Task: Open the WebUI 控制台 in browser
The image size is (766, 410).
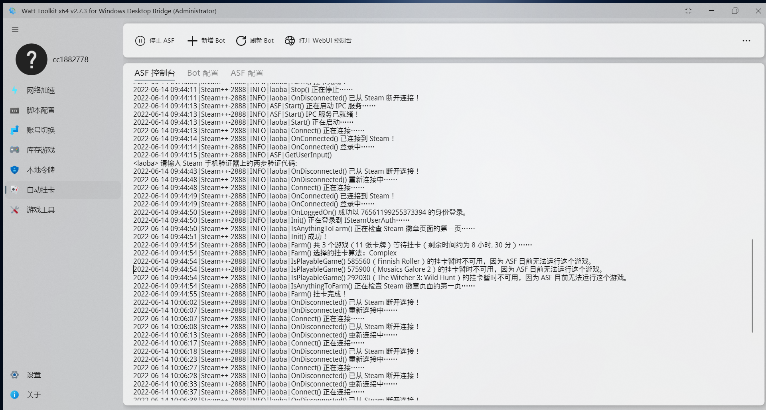Action: (318, 40)
